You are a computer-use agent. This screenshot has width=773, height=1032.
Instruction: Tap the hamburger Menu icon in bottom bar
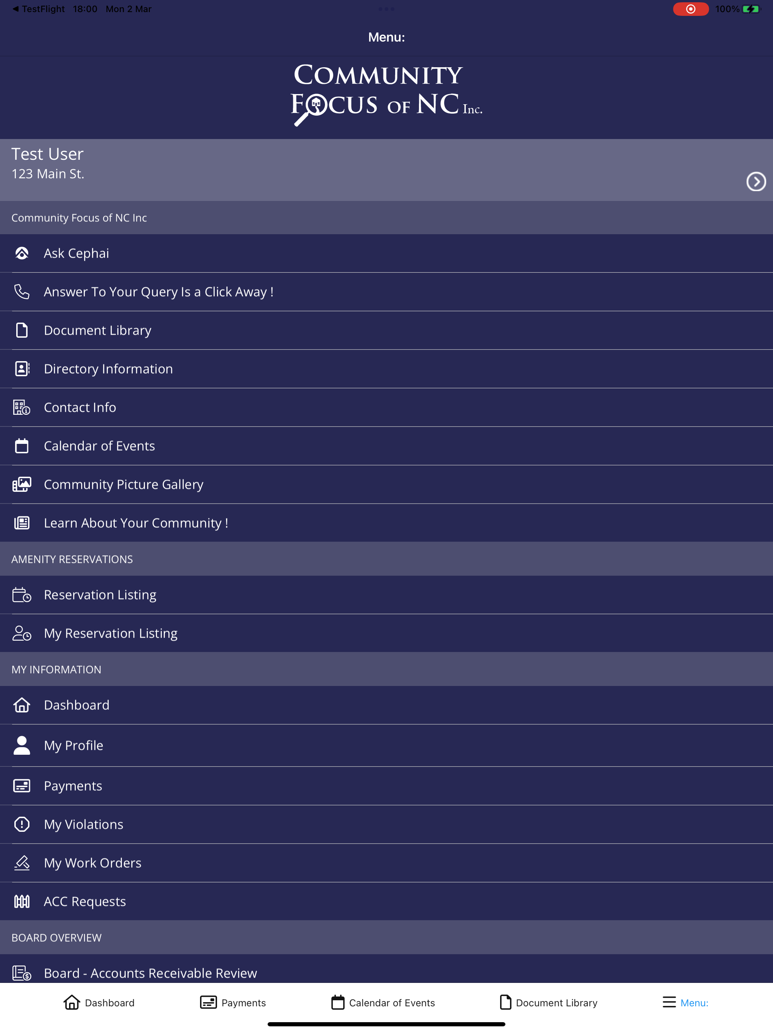click(x=669, y=1002)
